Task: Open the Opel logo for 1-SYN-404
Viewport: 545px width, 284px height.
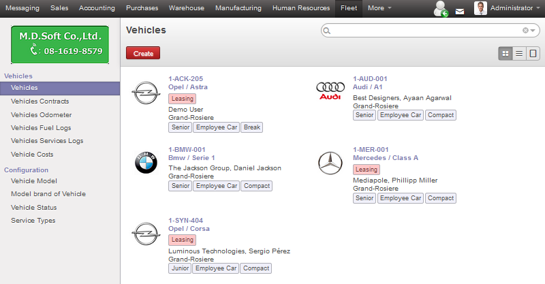Action: tap(146, 234)
